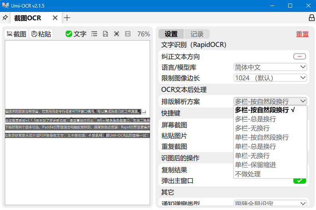Enable the 纠正文本方向 switch
Viewport: 316px width, 210px height.
click(x=299, y=56)
